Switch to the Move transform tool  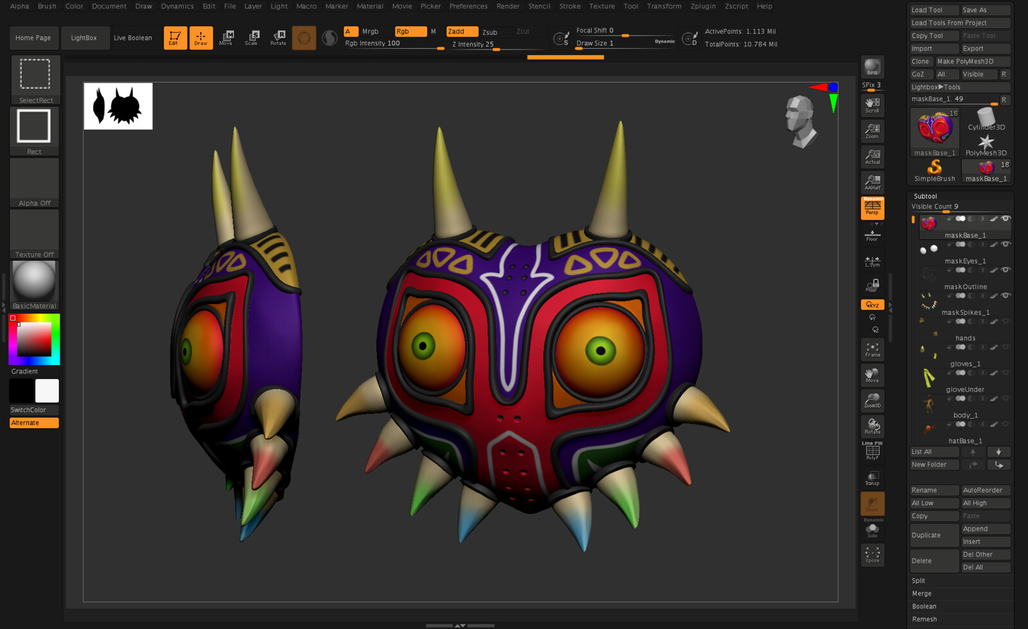[226, 38]
